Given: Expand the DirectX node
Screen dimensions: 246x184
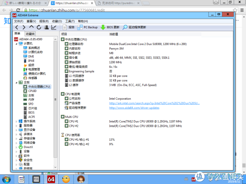Looking at the screenshot, I should [x=16, y=147].
